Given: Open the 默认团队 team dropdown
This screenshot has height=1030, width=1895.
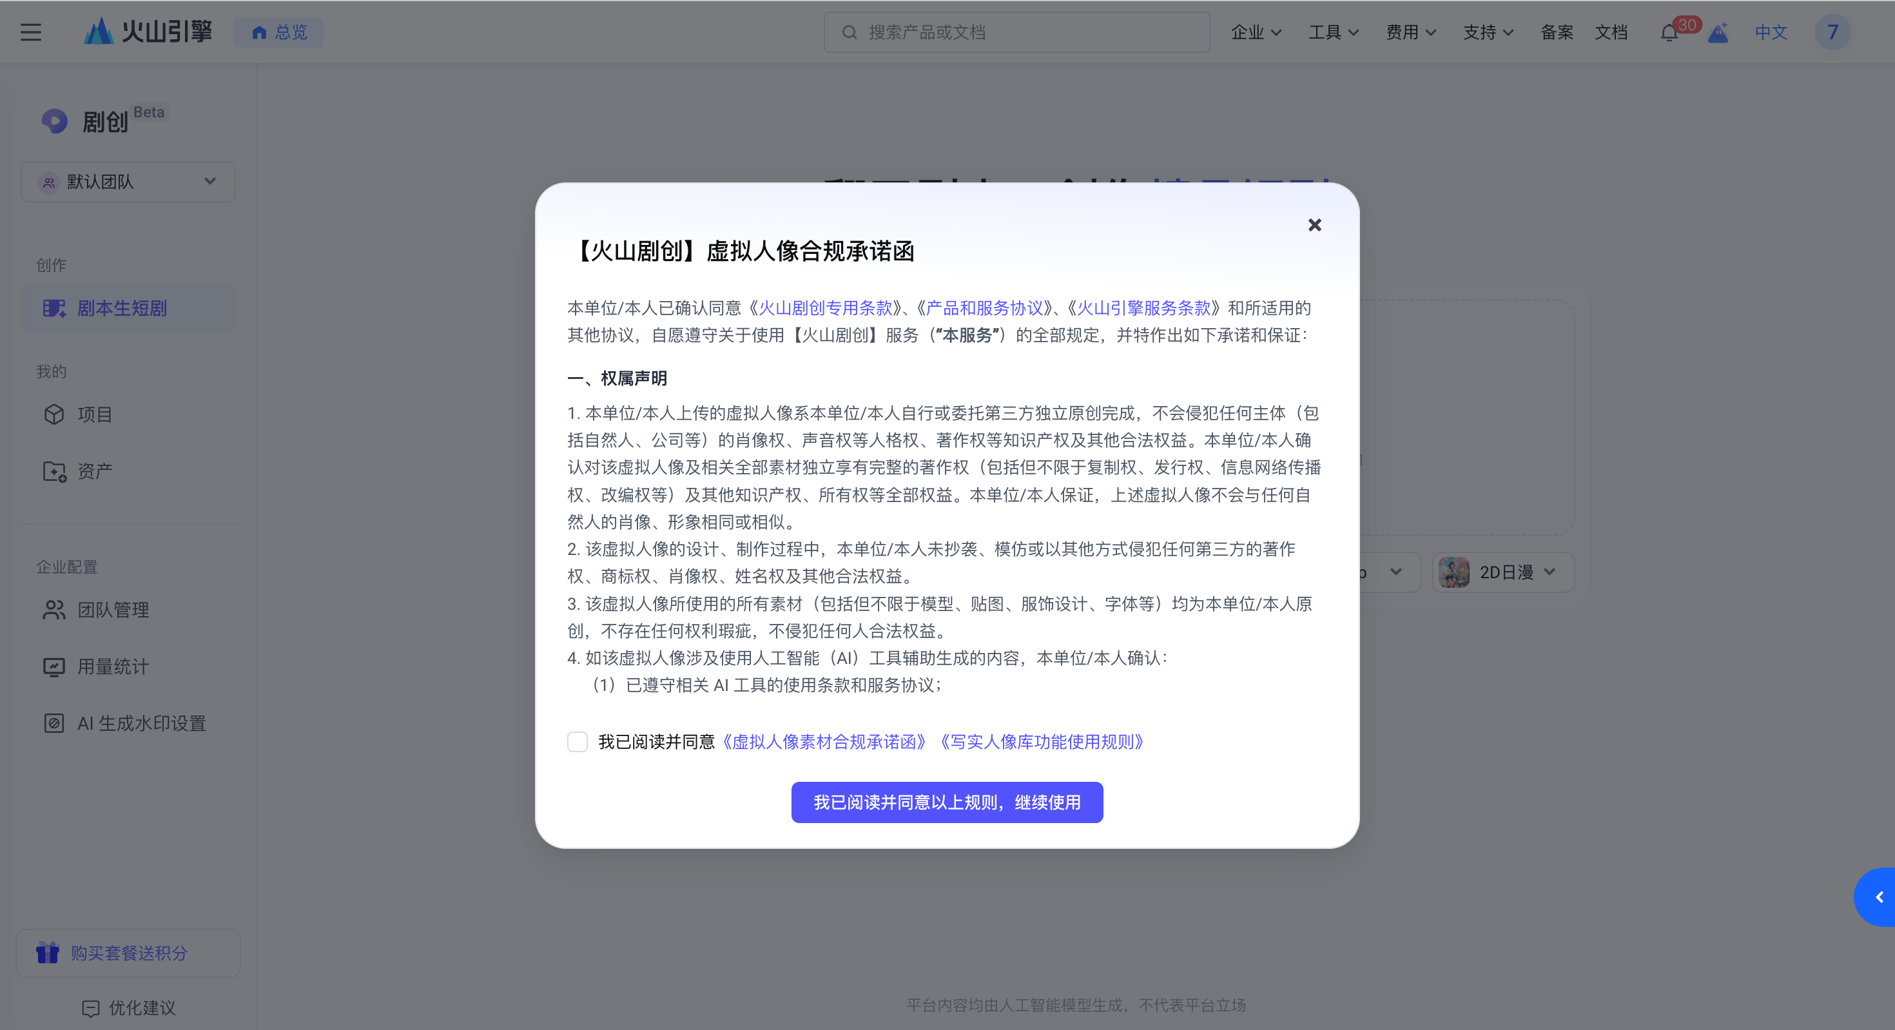Looking at the screenshot, I should [128, 182].
